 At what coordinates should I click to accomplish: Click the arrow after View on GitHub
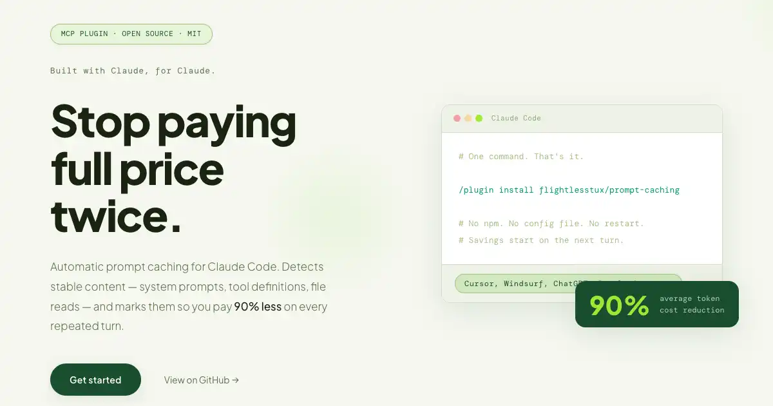[x=236, y=380]
